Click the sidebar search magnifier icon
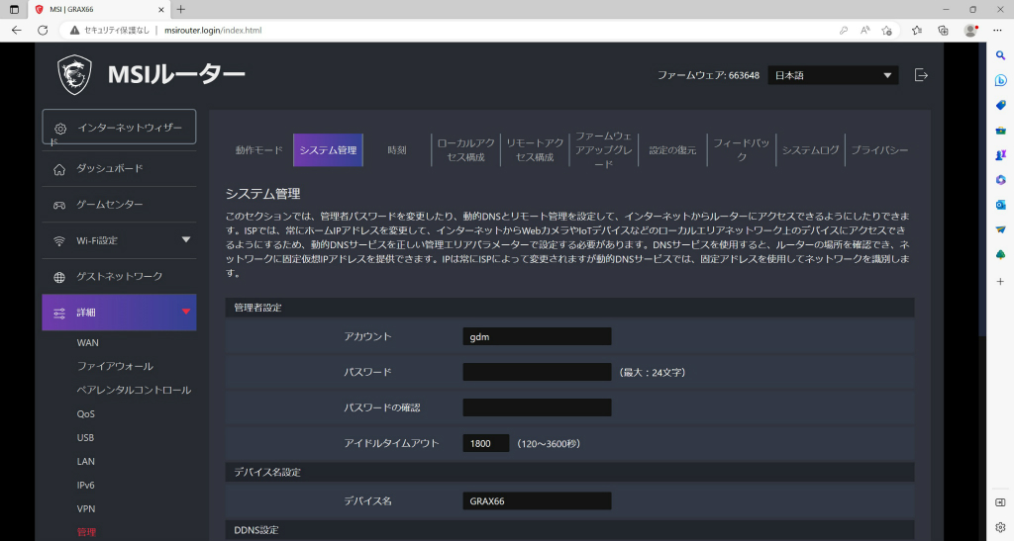1014x541 pixels. click(1000, 55)
